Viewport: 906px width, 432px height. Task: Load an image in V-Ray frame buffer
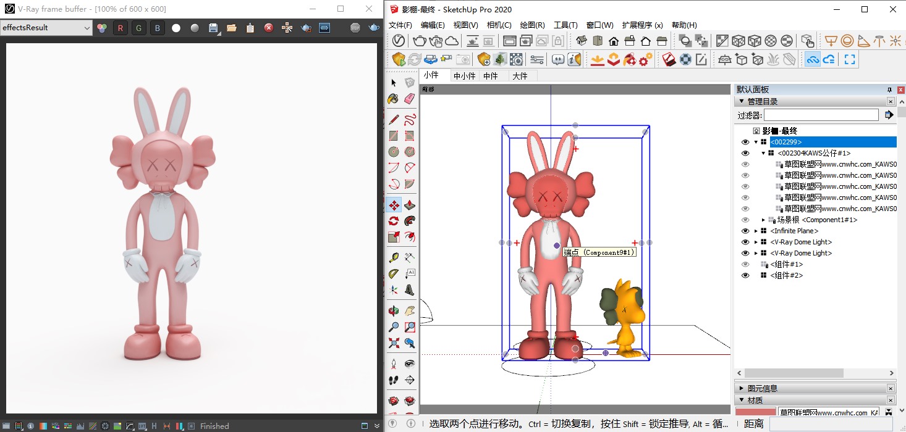click(232, 28)
